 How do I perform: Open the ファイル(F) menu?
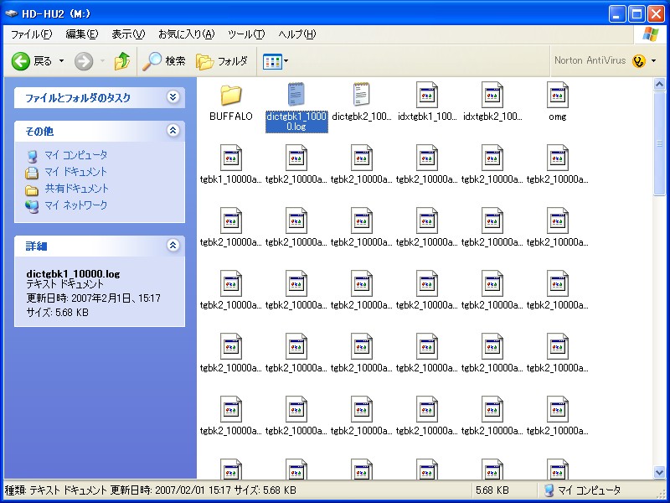point(31,34)
